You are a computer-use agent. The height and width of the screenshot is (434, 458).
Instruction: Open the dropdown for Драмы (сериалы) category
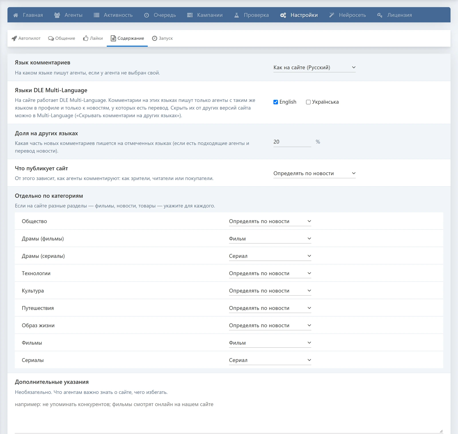pos(270,256)
